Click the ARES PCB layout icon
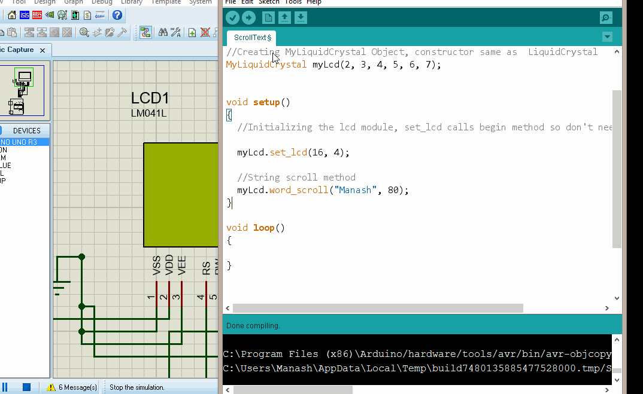This screenshot has width=643, height=394. pos(37,15)
